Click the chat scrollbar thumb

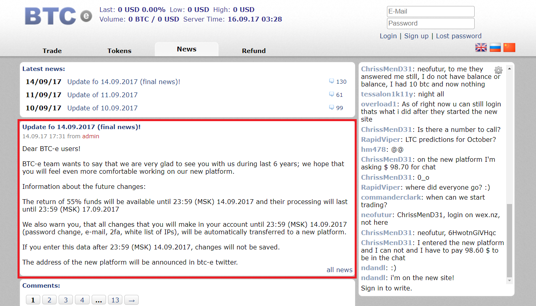coord(509,240)
